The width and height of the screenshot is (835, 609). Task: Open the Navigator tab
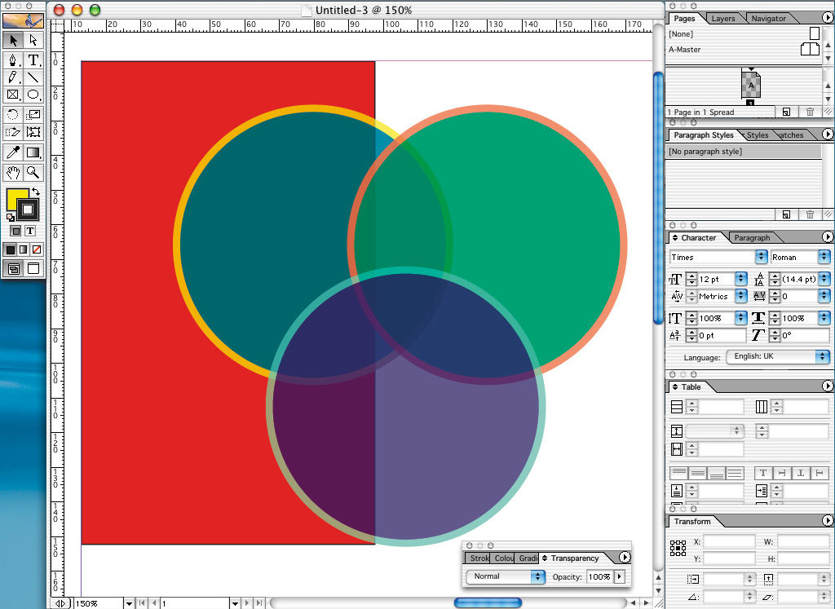pyautogui.click(x=768, y=18)
